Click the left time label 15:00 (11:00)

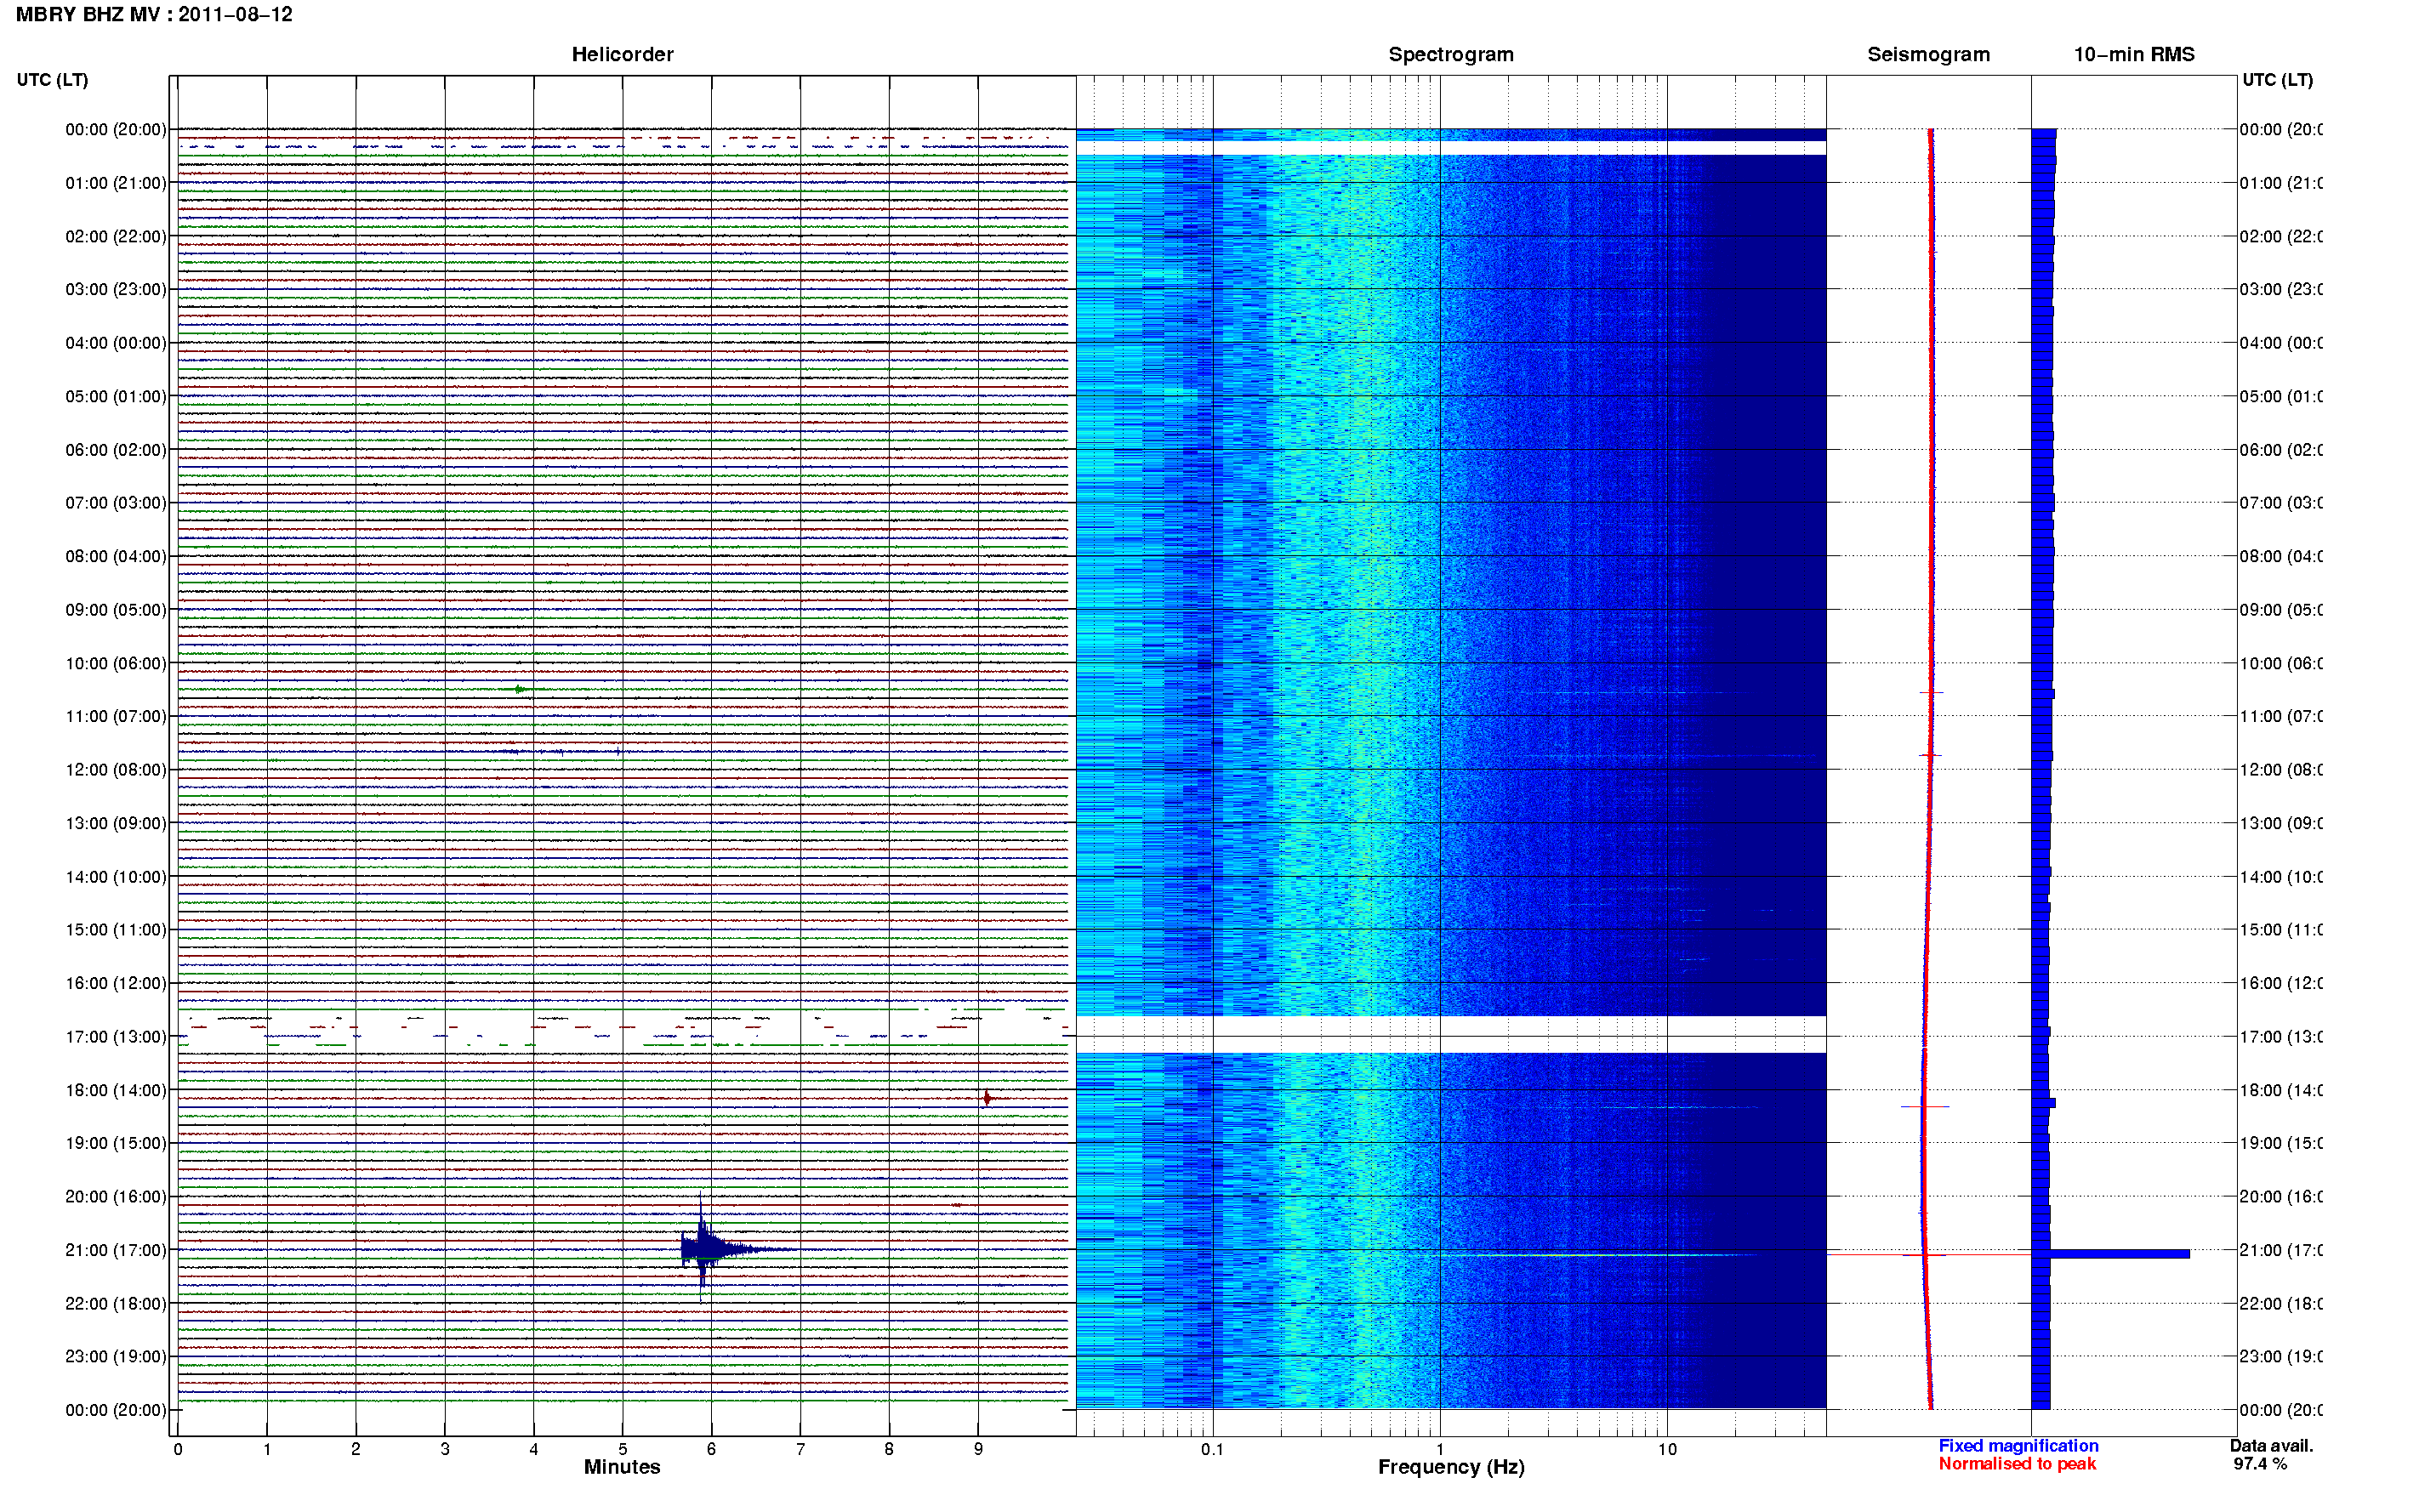click(x=116, y=930)
